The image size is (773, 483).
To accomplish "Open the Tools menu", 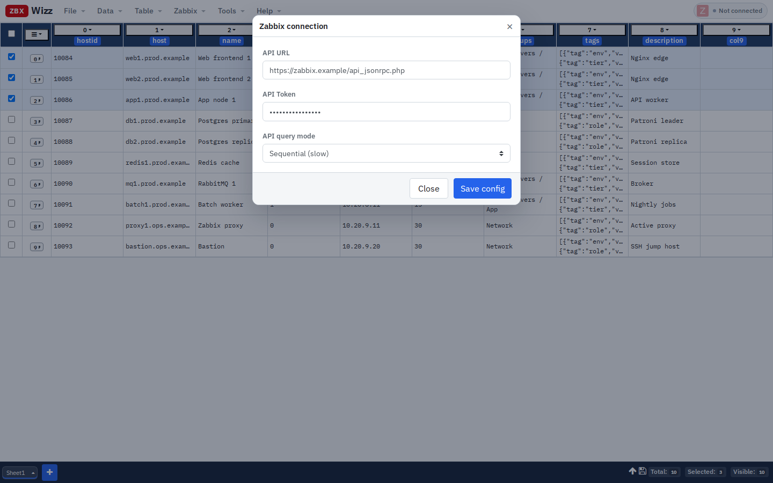I will pos(231,11).
